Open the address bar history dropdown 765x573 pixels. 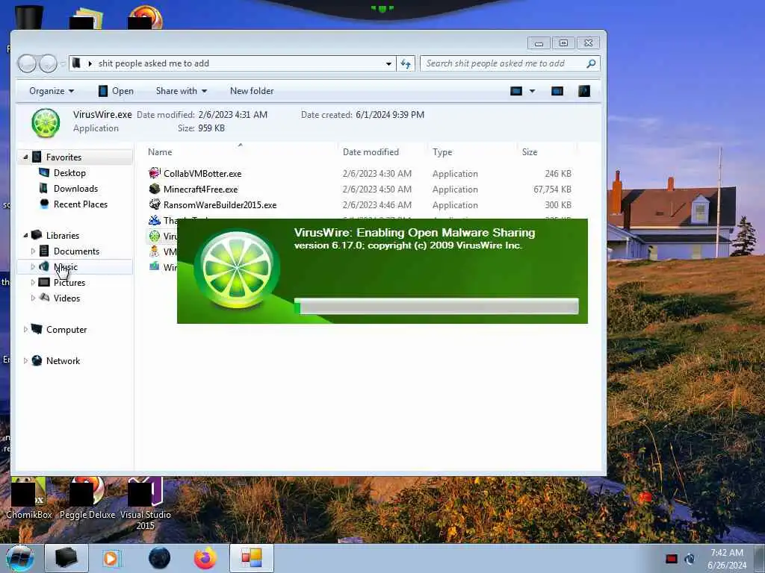click(x=388, y=63)
